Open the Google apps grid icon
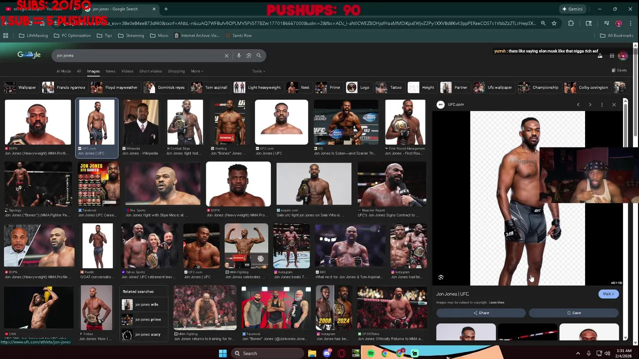The width and height of the screenshot is (639, 359). coord(612,56)
